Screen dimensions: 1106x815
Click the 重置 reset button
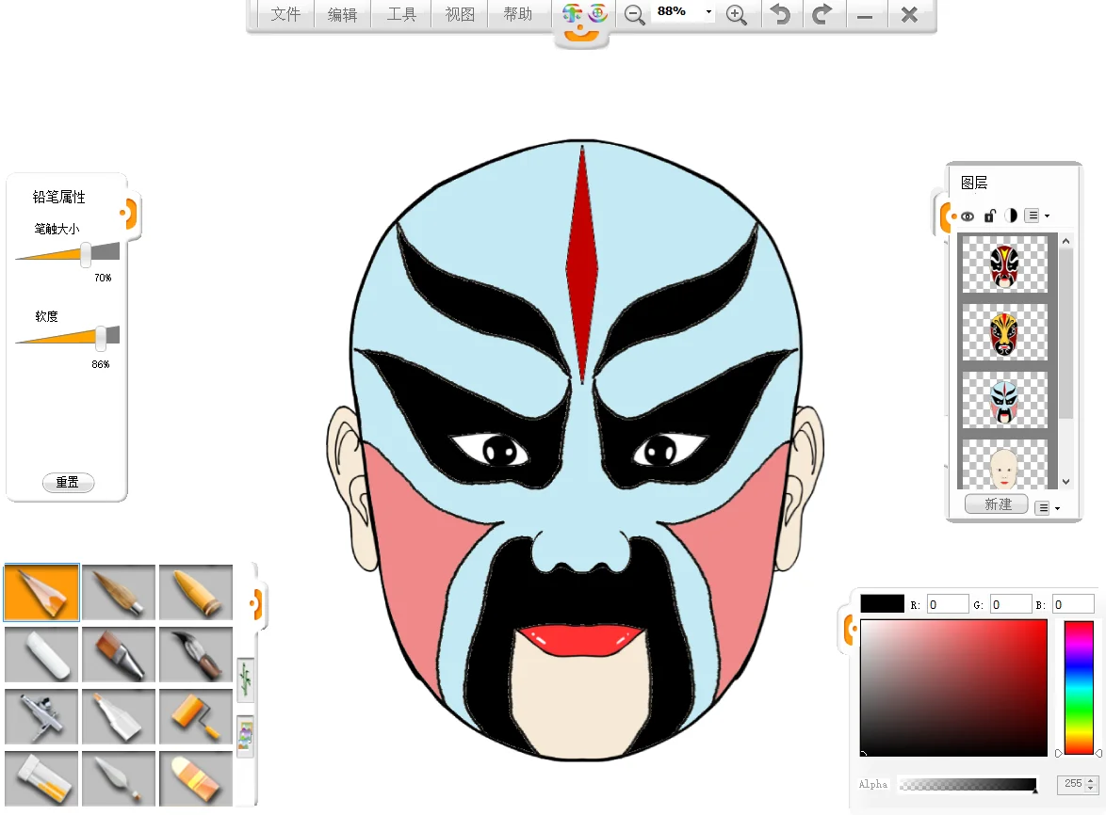(x=68, y=482)
